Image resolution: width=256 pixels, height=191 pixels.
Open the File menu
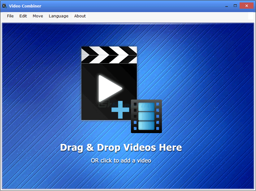tap(10, 16)
